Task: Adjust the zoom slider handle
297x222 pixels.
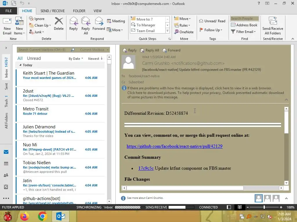Action: tap(264, 207)
